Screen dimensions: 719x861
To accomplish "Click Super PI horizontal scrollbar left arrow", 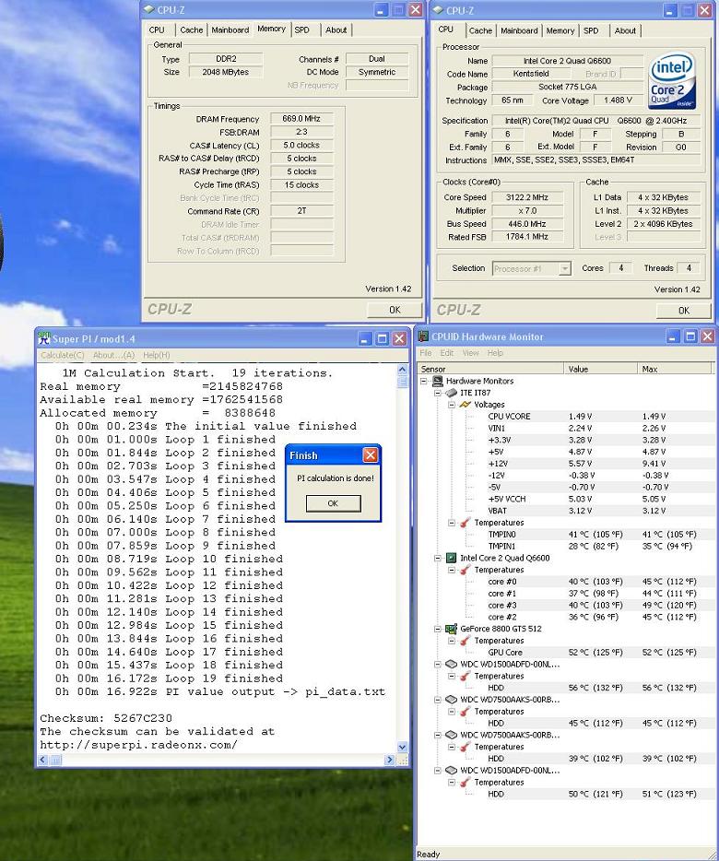I will pos(43,760).
